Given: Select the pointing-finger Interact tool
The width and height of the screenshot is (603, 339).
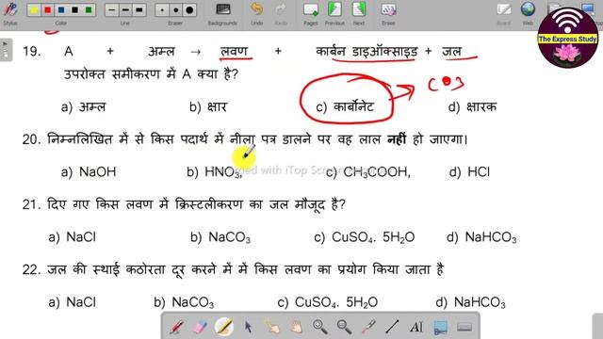Looking at the screenshot, I should (272, 327).
